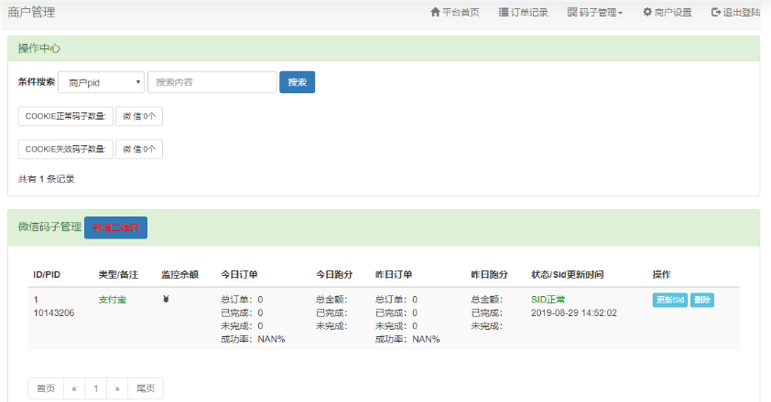
Task: Go to 尾页 in pagination
Action: 146,388
